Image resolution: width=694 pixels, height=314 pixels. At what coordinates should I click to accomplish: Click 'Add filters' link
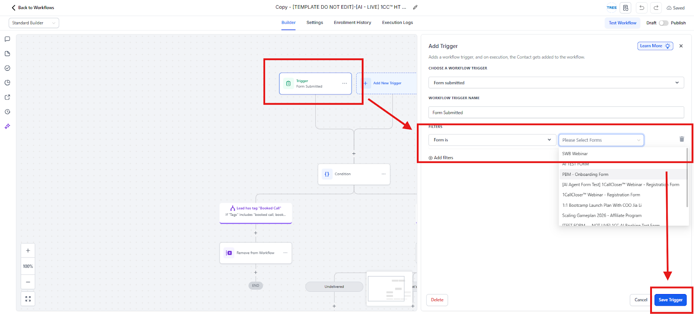441,158
